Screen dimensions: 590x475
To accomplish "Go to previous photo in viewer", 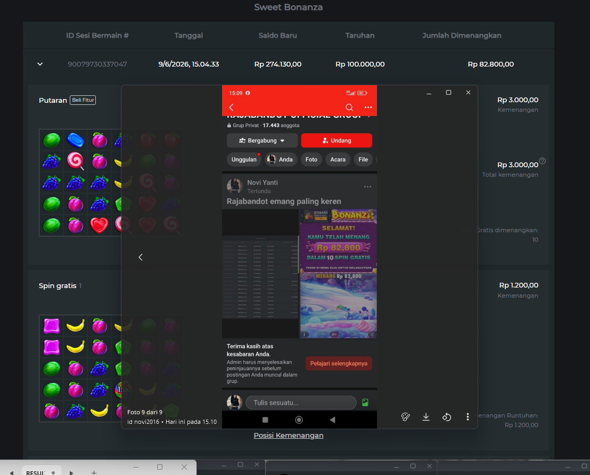I will point(141,257).
